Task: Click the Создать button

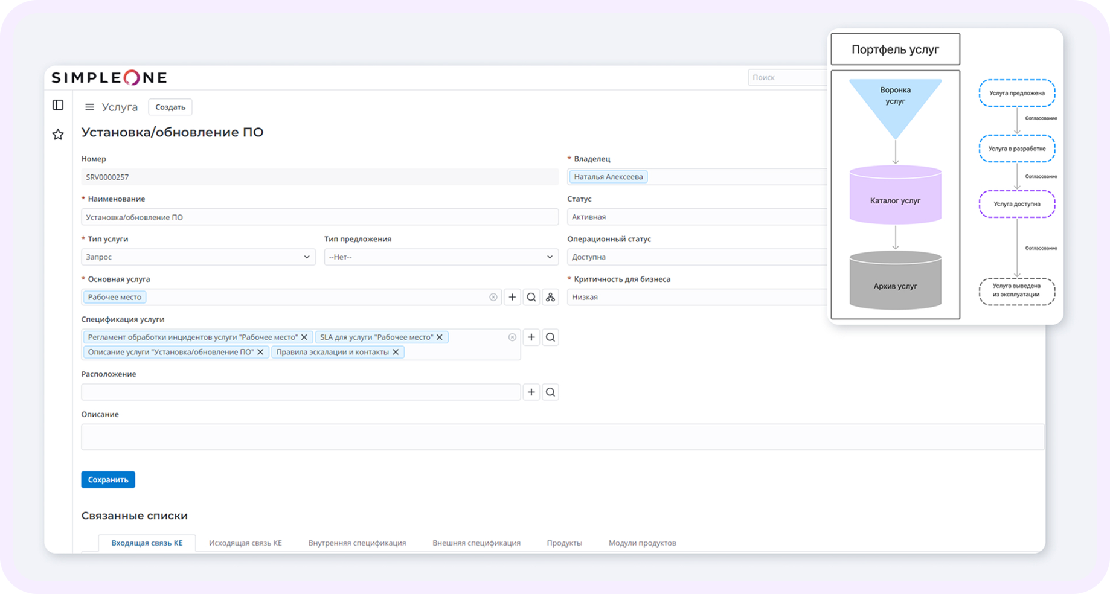Action: click(x=170, y=107)
